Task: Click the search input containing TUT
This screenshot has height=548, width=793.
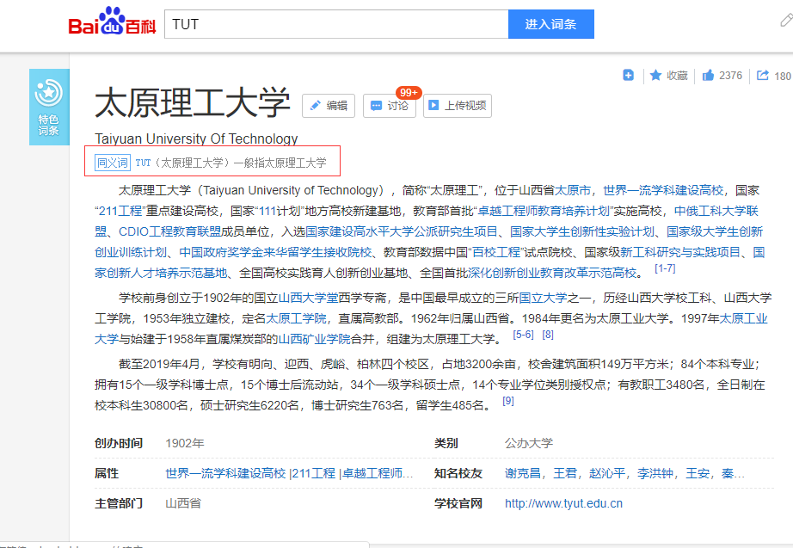Action: pyautogui.click(x=335, y=23)
